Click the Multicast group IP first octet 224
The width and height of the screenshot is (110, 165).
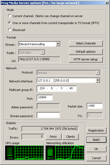point(42,88)
